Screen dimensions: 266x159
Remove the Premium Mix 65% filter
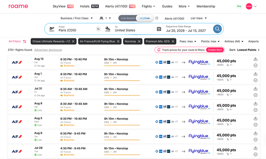tap(173, 41)
